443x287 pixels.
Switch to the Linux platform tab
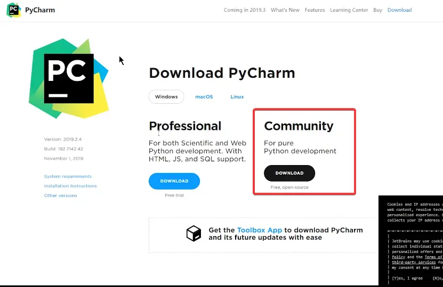237,97
